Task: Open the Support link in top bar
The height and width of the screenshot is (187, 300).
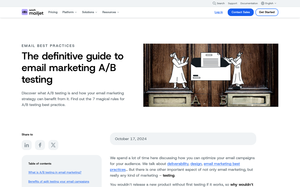Action: click(x=232, y=3)
